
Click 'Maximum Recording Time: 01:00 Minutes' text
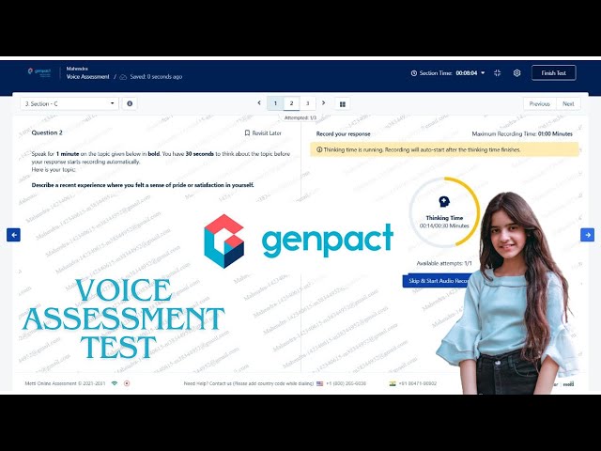[522, 133]
